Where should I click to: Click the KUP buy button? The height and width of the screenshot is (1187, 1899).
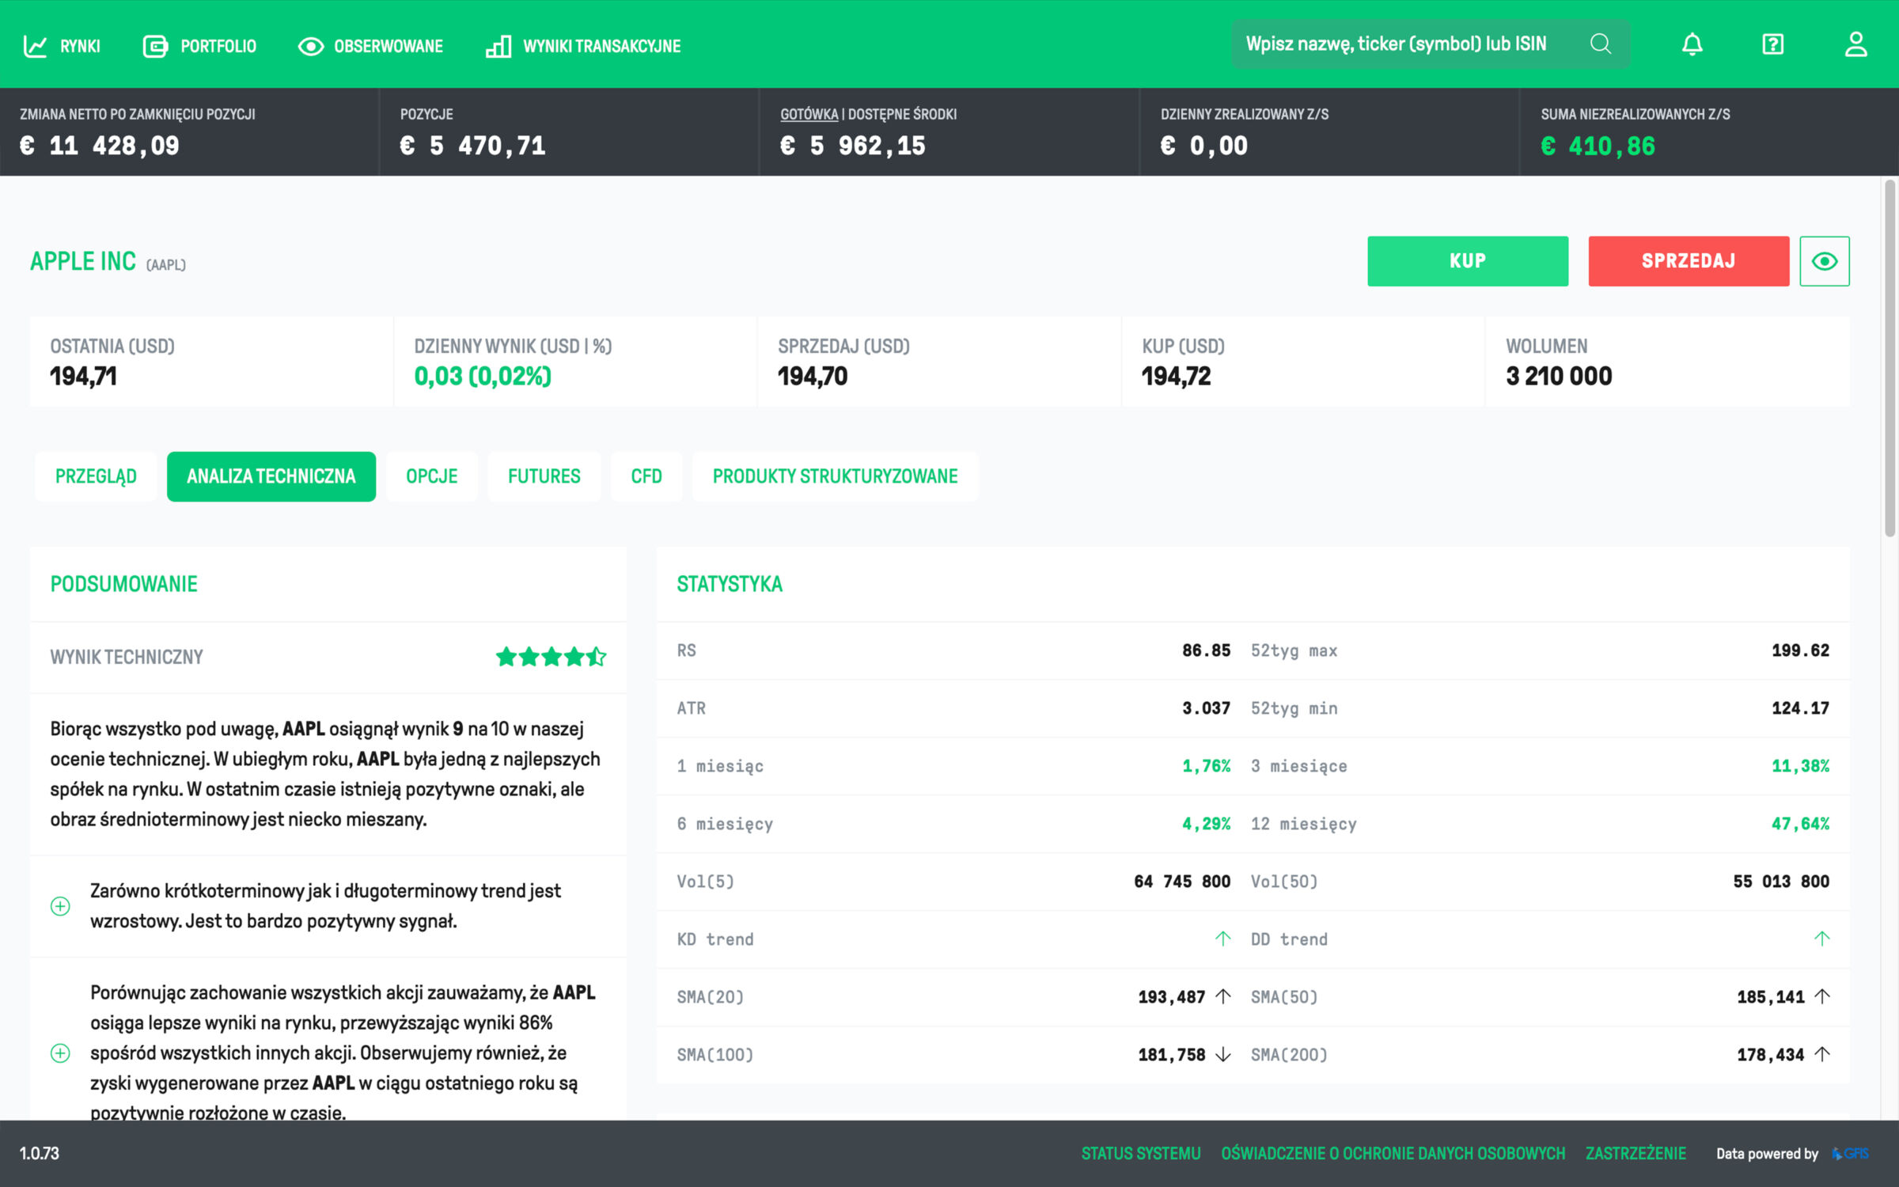point(1468,260)
